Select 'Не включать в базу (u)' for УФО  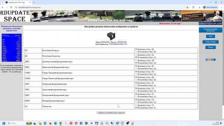136,91
